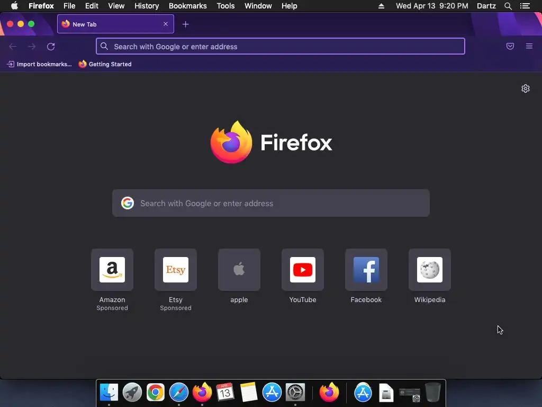542x407 pixels.
Task: Open System Preferences from the Dock
Action: pyautogui.click(x=295, y=392)
